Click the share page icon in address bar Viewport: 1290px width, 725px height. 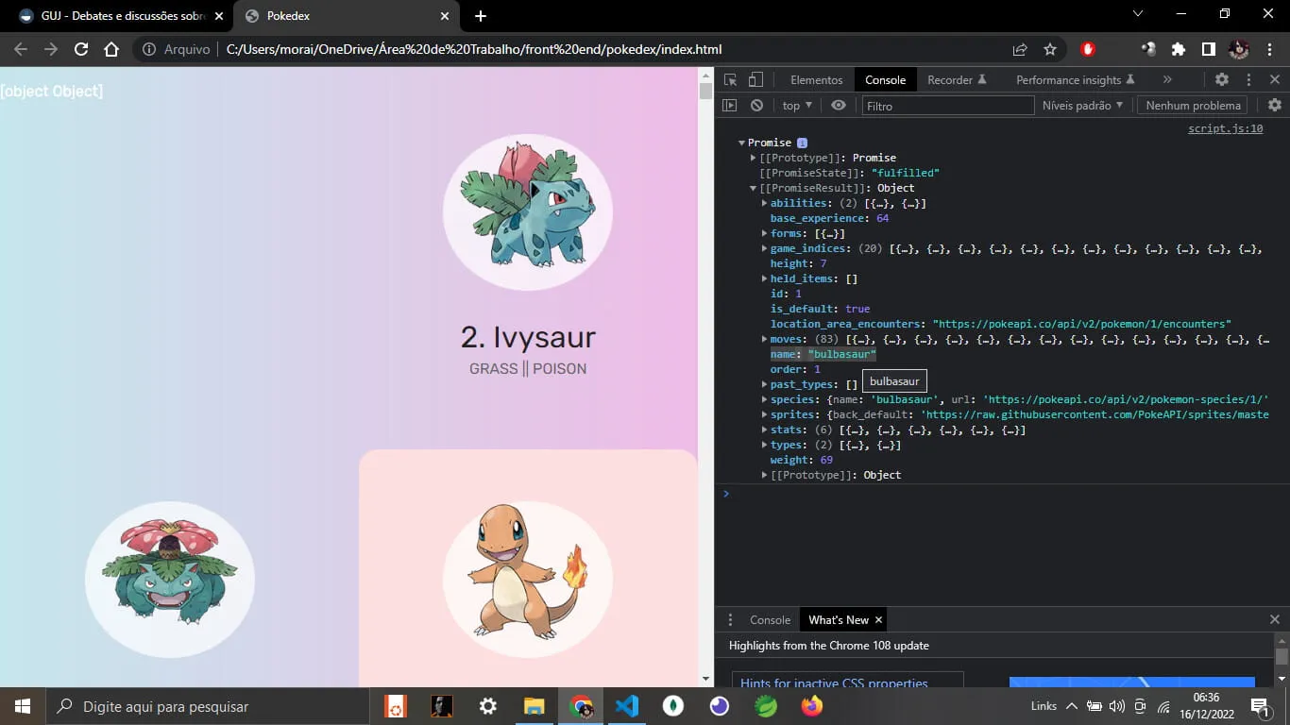pyautogui.click(x=1020, y=49)
